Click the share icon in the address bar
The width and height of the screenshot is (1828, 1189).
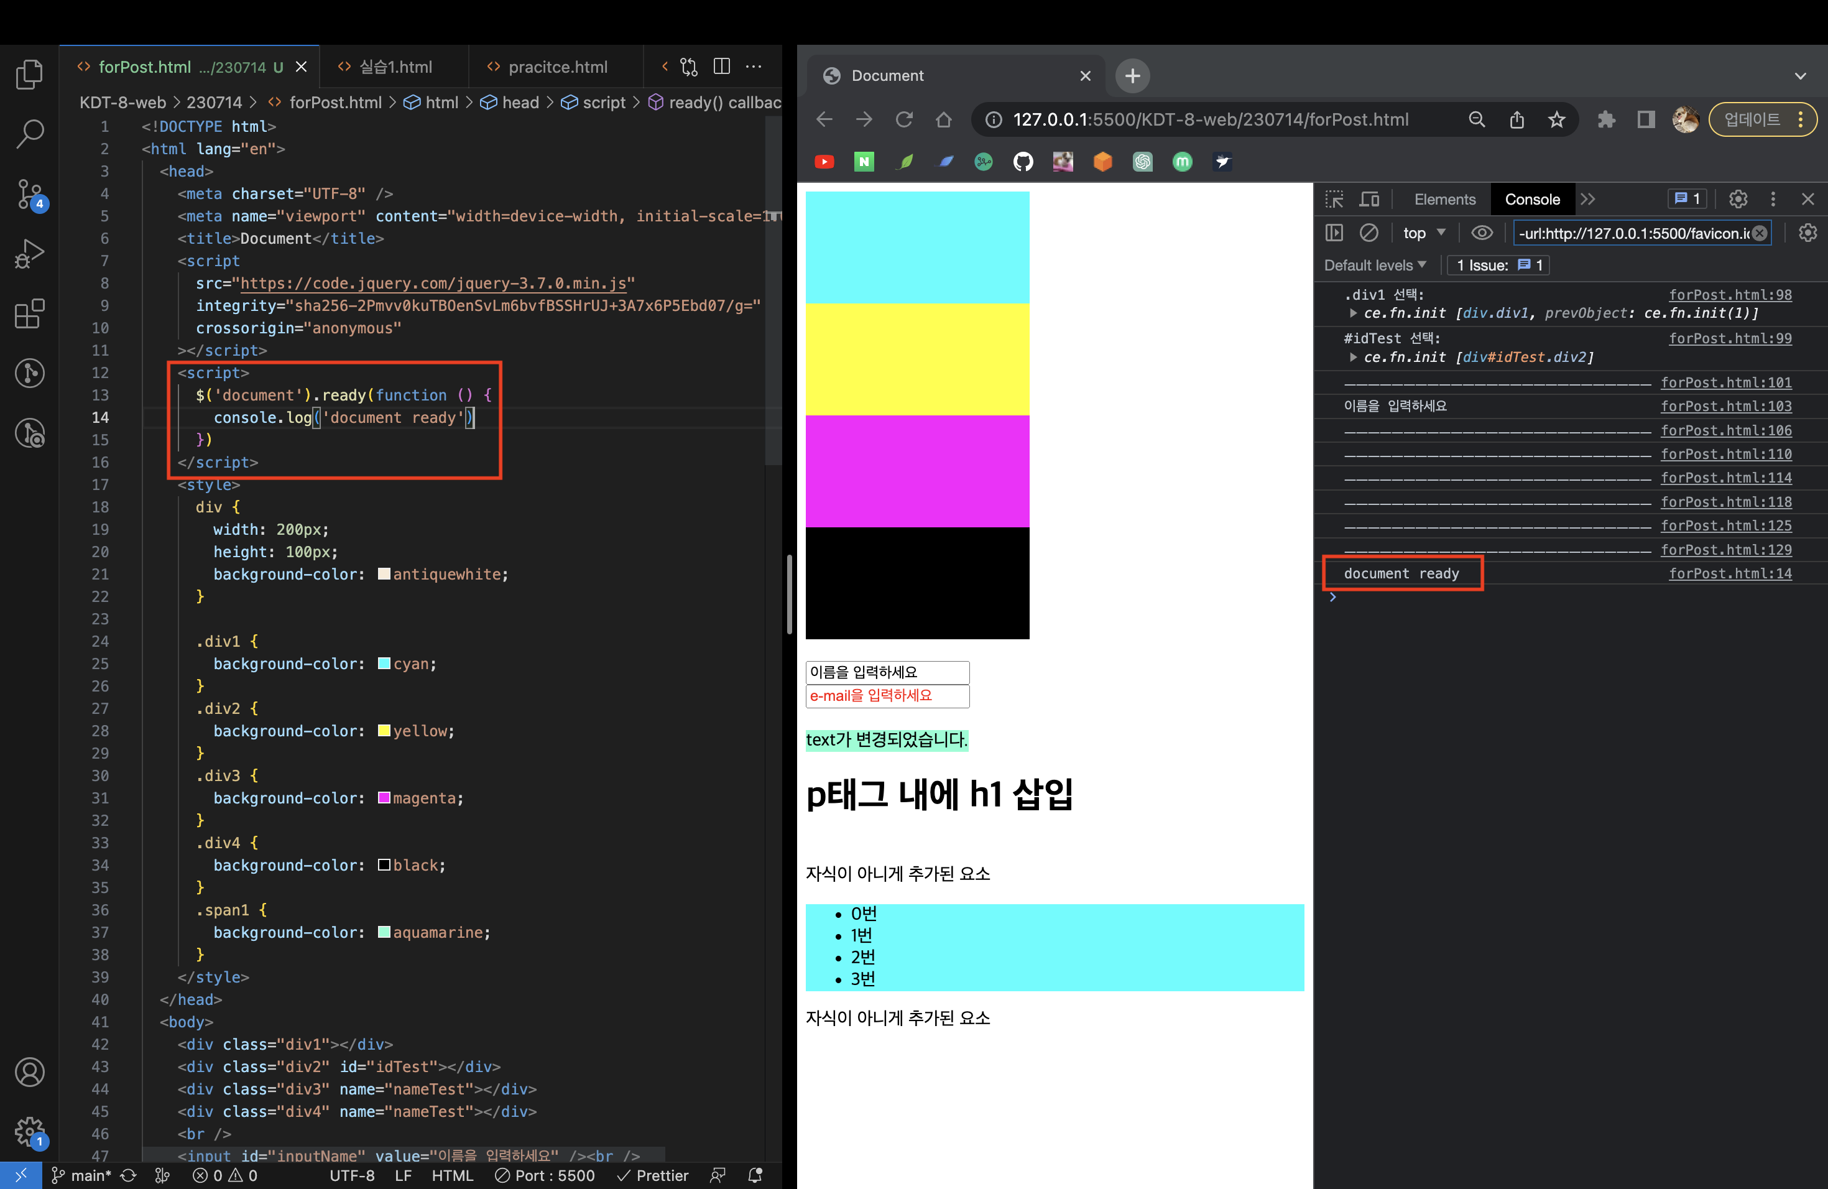point(1516,119)
